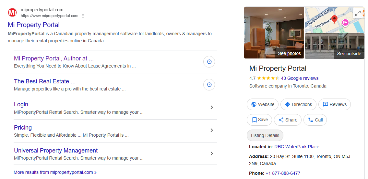Click the pink hotel marker on map
Image resolution: width=368 pixels, height=179 pixels.
[345, 23]
